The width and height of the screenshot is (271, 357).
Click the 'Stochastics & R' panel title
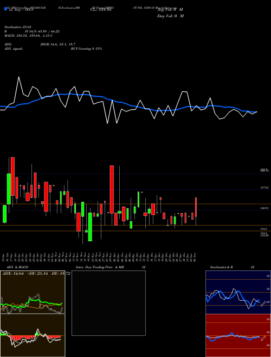coord(222,267)
